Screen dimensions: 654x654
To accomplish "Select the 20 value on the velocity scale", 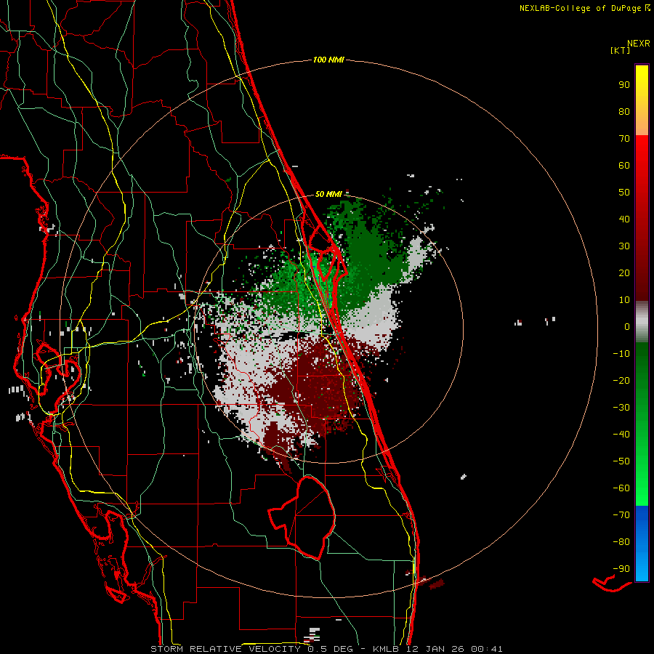I will coord(624,272).
